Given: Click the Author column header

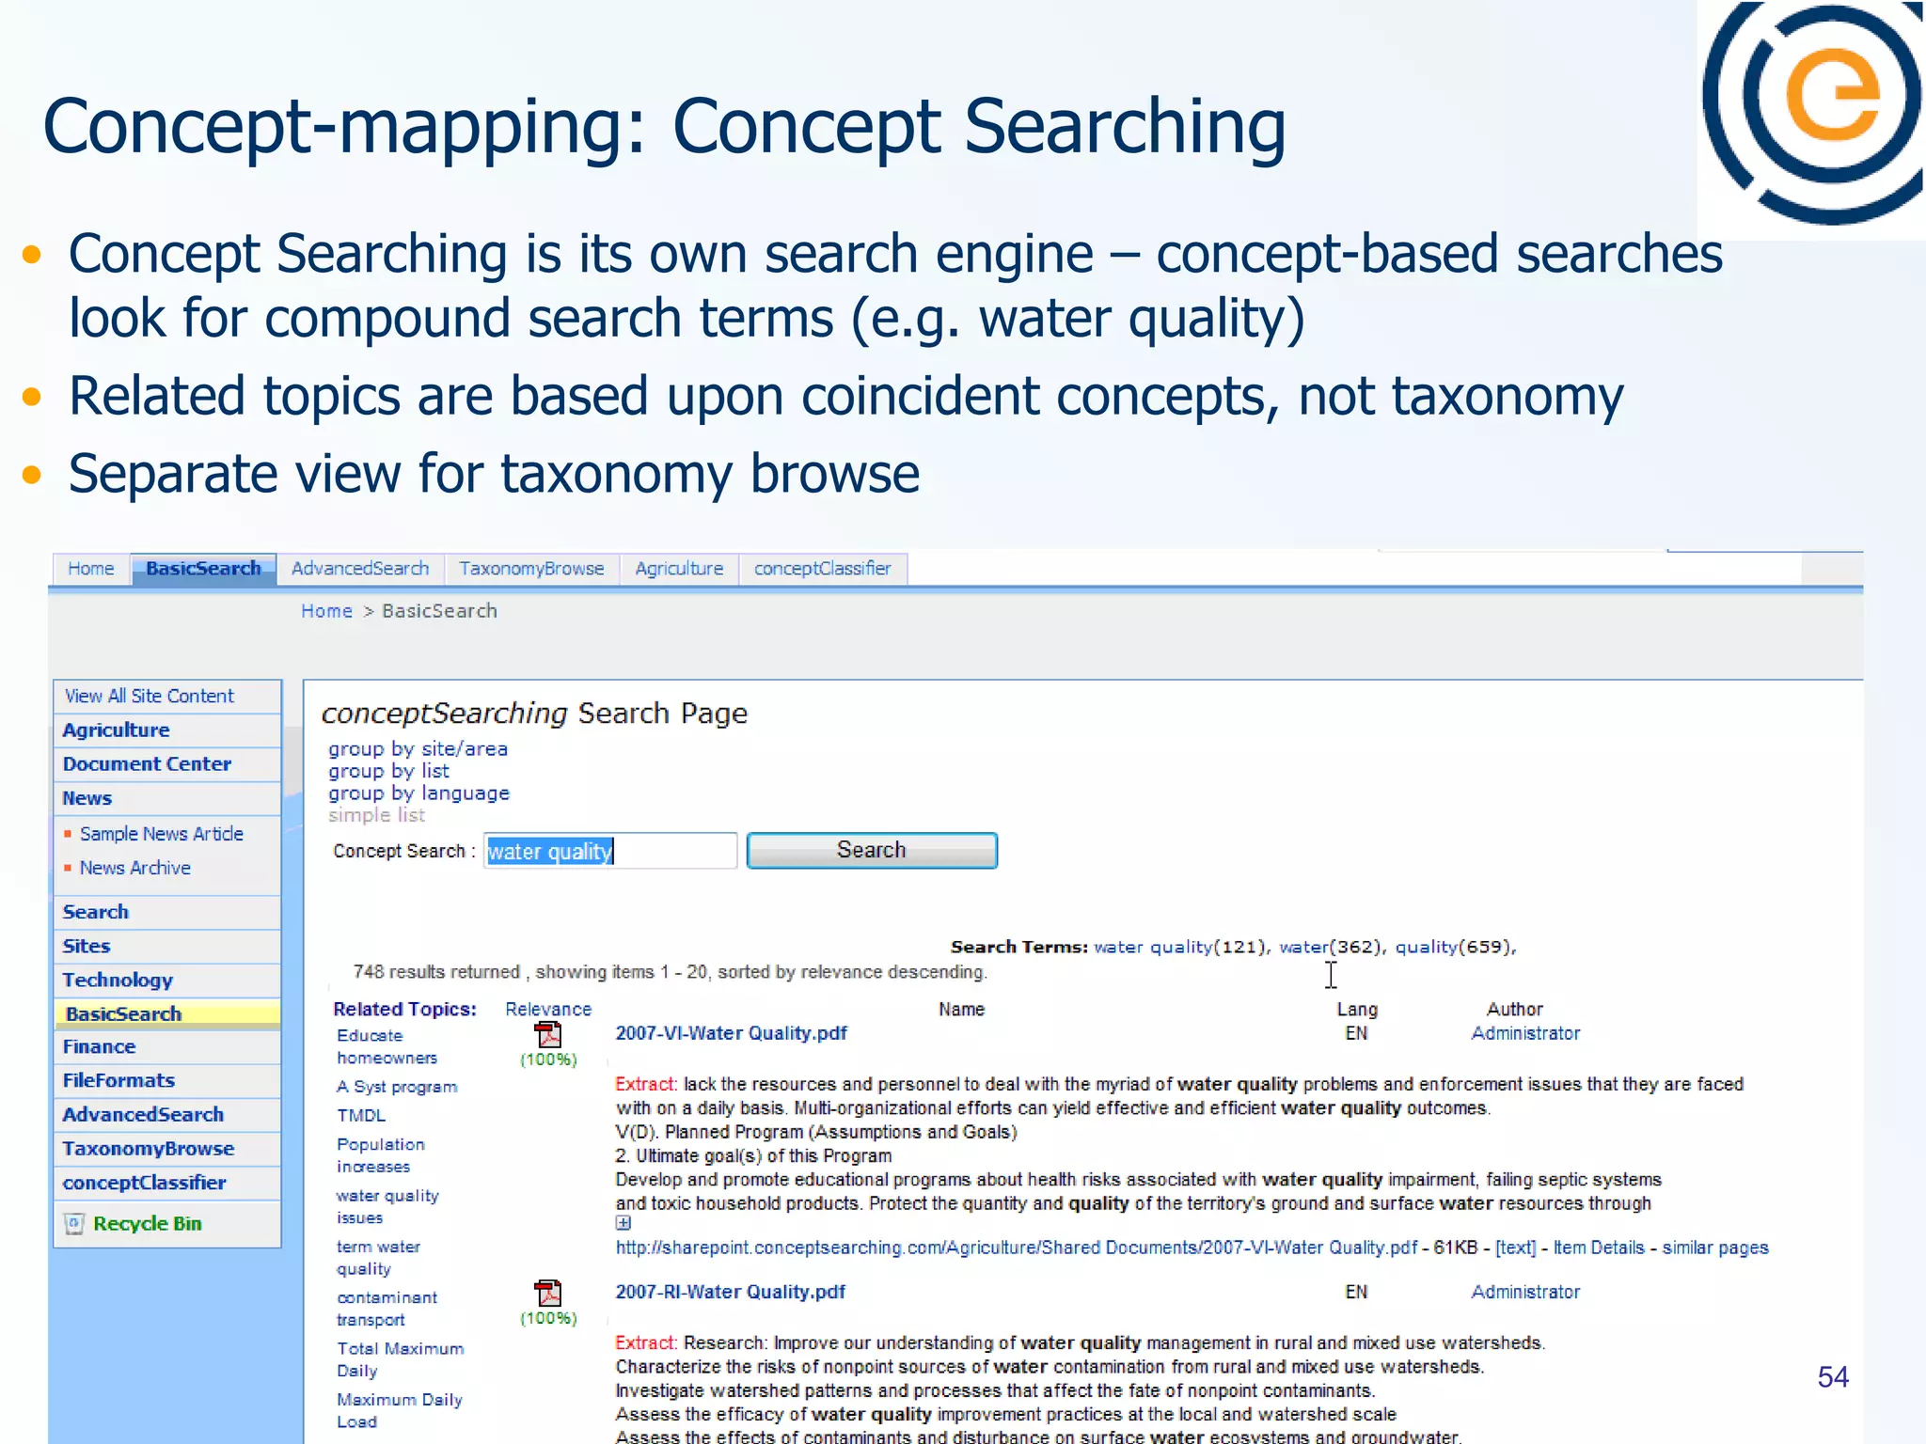Looking at the screenshot, I should pos(1514,1010).
